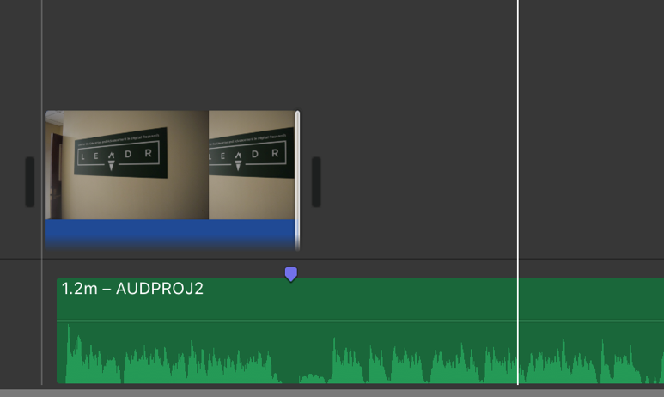Click the "1.2m – AUDPROJ2" clip label
This screenshot has width=664, height=397.
pos(132,289)
